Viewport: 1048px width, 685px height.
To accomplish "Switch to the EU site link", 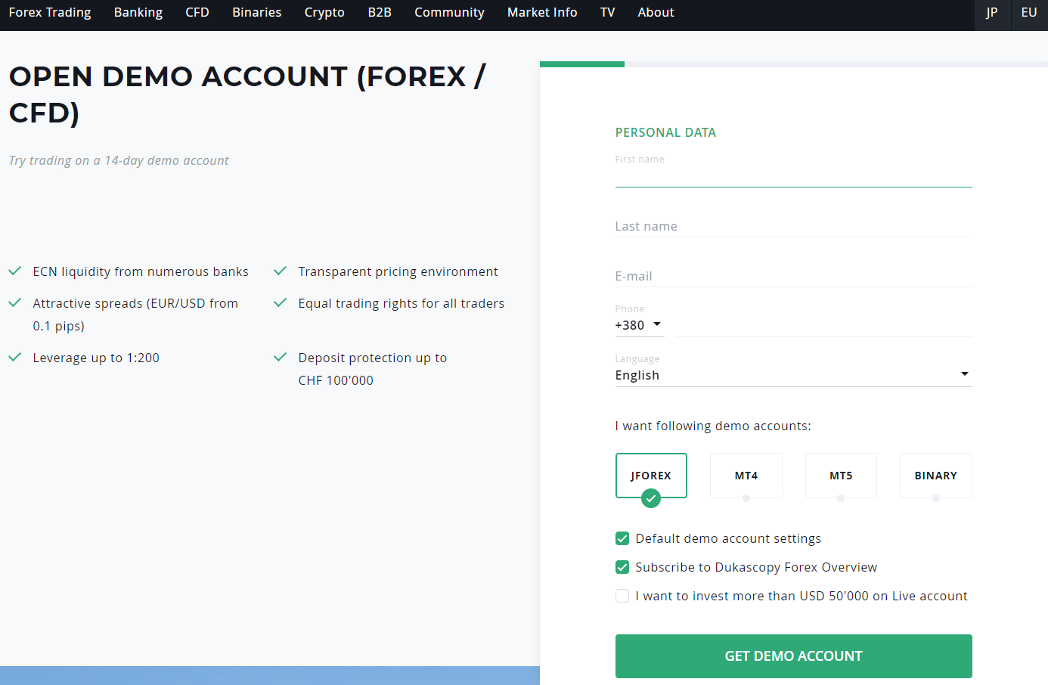I will (1029, 13).
